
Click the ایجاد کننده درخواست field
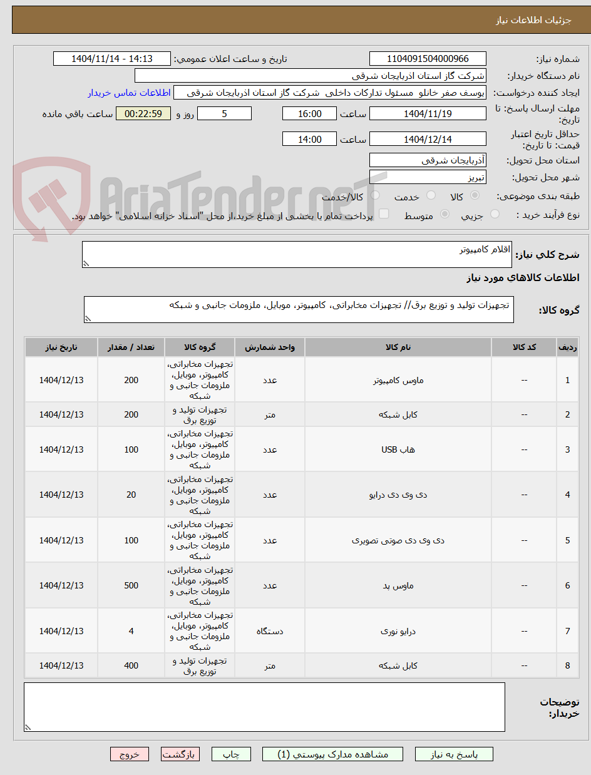point(329,93)
